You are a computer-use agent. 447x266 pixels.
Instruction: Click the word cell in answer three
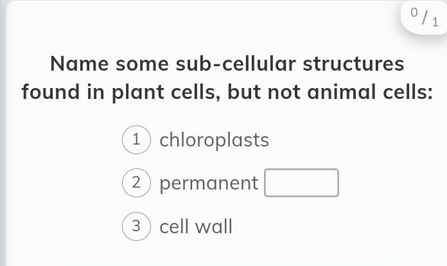(x=173, y=227)
